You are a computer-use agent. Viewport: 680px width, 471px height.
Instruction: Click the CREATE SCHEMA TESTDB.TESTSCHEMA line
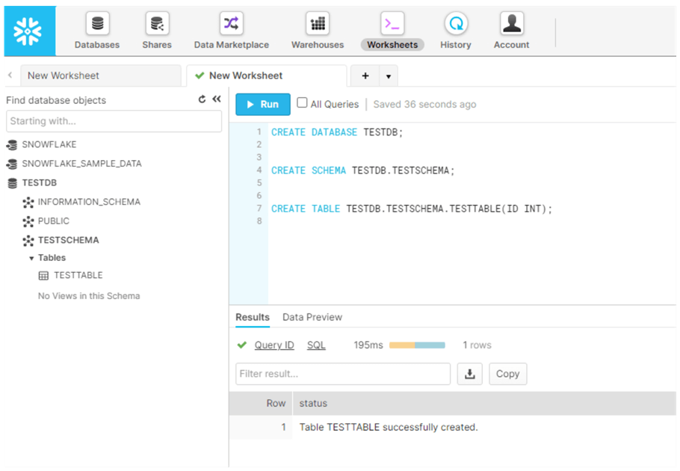pyautogui.click(x=363, y=170)
